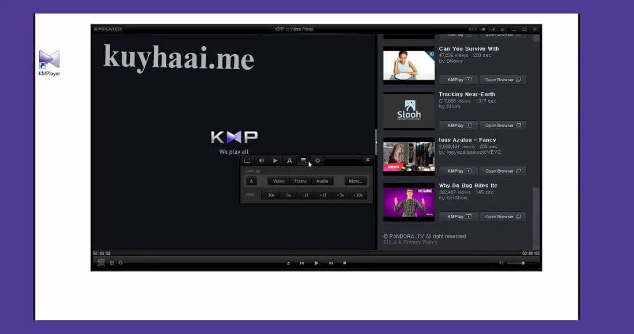This screenshot has width=634, height=334.
Task: Click the 'by iggyazaleamusicVEVO' channel text
Action: click(470, 152)
